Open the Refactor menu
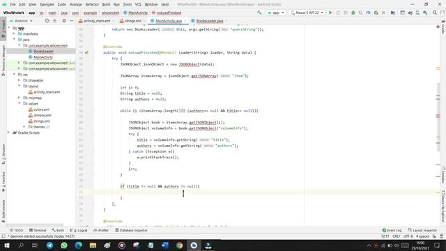Viewport: 446px width, 251px height. (92, 4)
